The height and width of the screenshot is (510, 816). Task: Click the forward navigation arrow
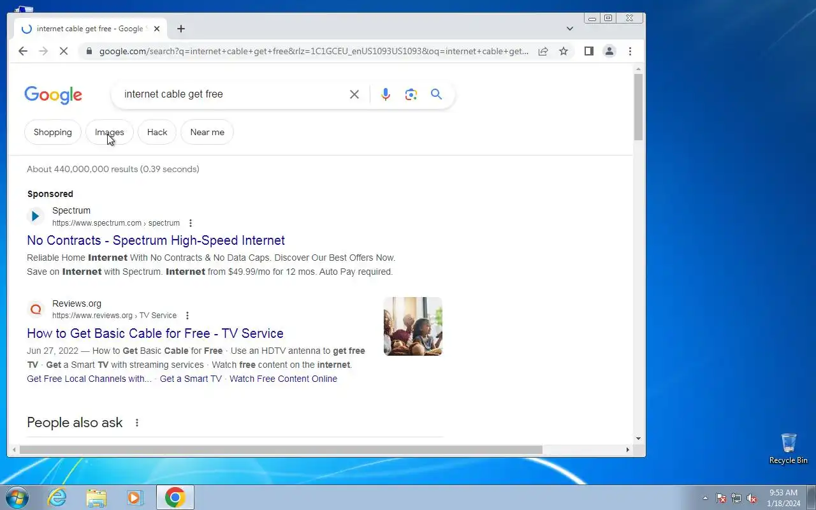pyautogui.click(x=43, y=51)
